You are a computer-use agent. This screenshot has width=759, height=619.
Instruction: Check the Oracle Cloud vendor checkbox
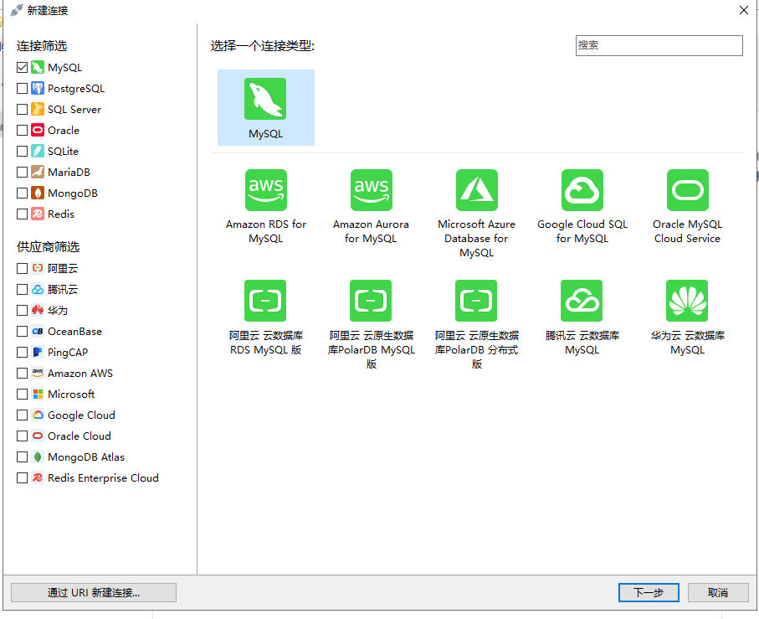[x=23, y=436]
